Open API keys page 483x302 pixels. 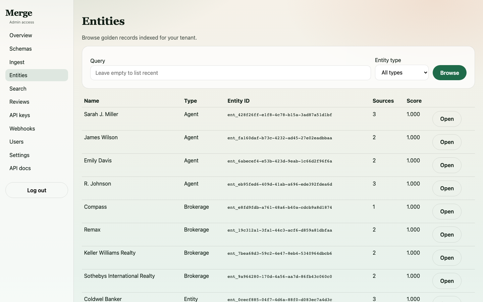pyautogui.click(x=37, y=115)
